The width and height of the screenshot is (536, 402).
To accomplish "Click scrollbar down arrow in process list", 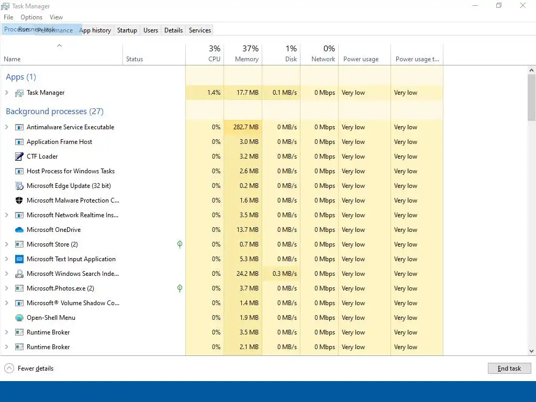I will click(x=532, y=351).
